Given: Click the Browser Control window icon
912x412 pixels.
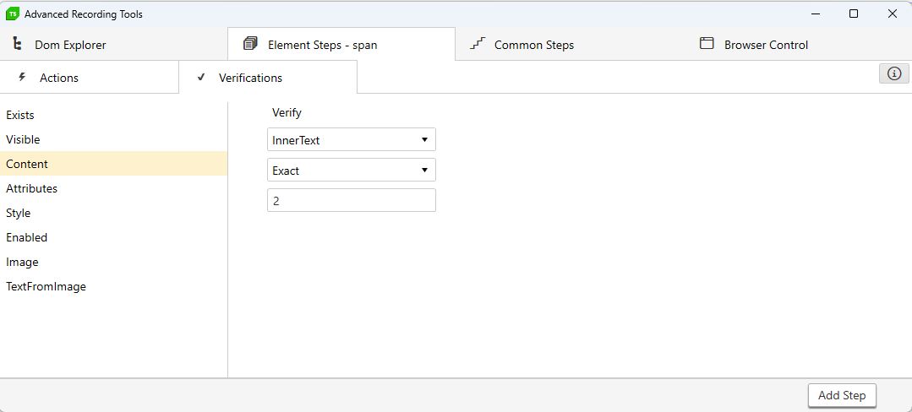Looking at the screenshot, I should [707, 44].
